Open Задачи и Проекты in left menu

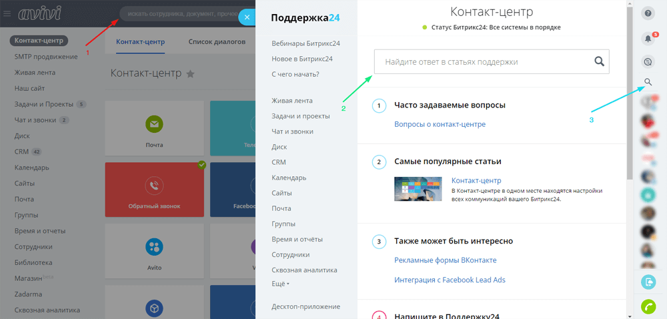pos(44,104)
